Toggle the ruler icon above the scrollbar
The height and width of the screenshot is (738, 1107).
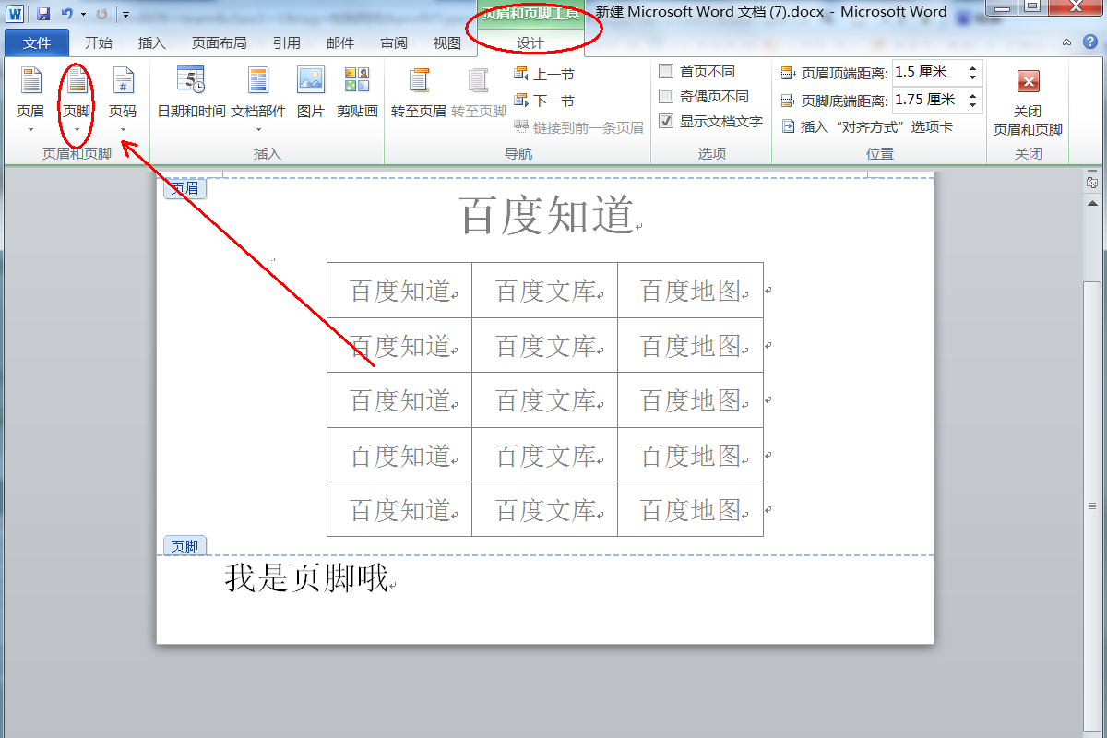(1091, 183)
